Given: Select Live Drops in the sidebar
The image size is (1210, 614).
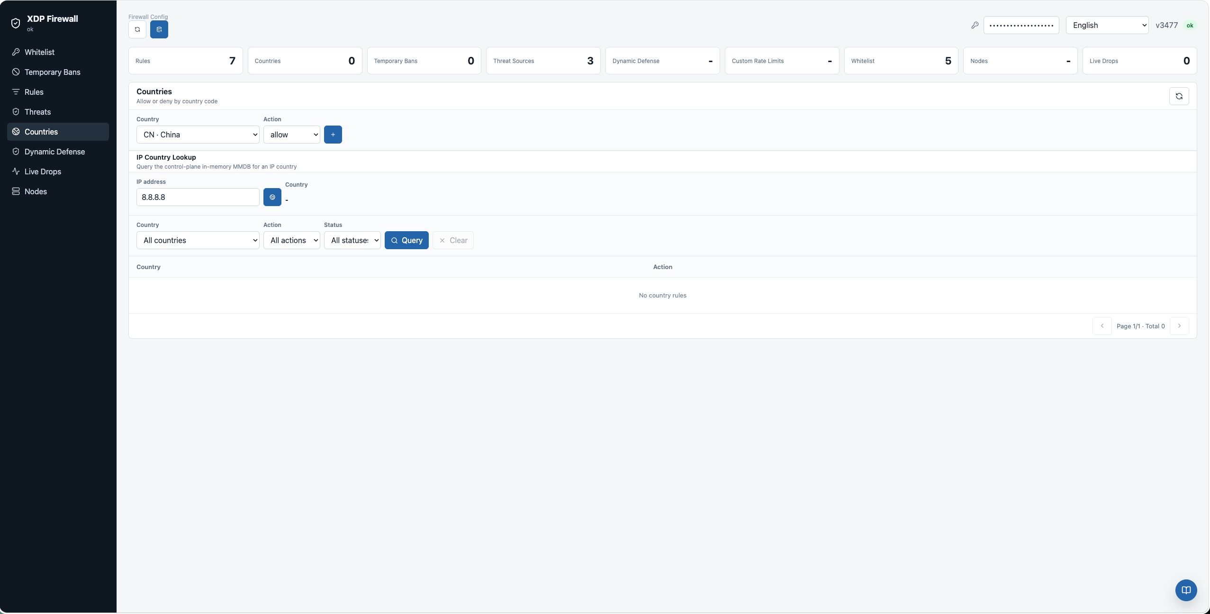Looking at the screenshot, I should (58, 172).
